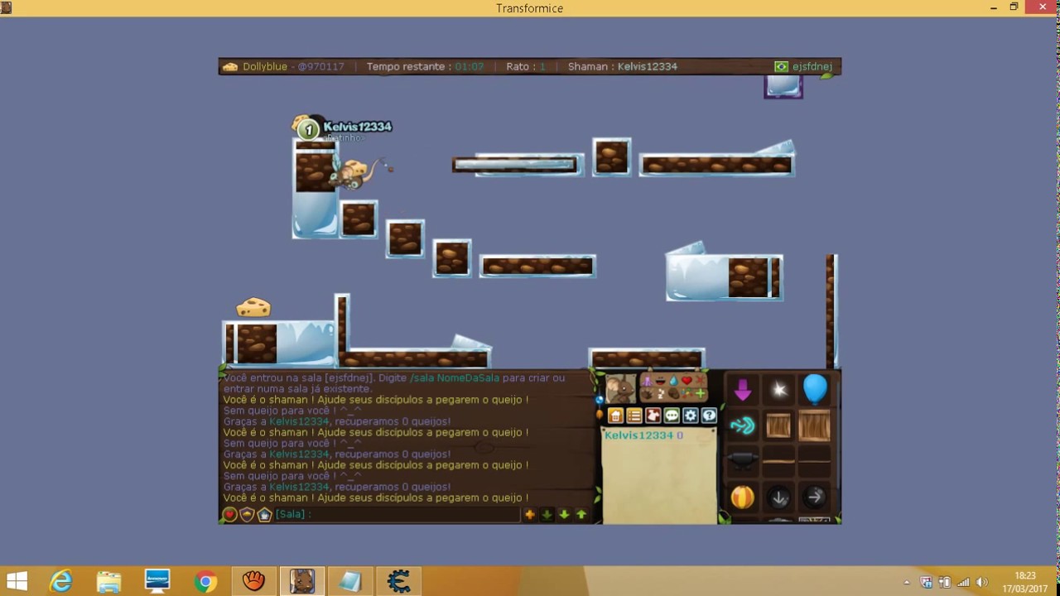This screenshot has height=596, width=1060.
Task: Select the right-arrow cannonball item
Action: click(815, 497)
